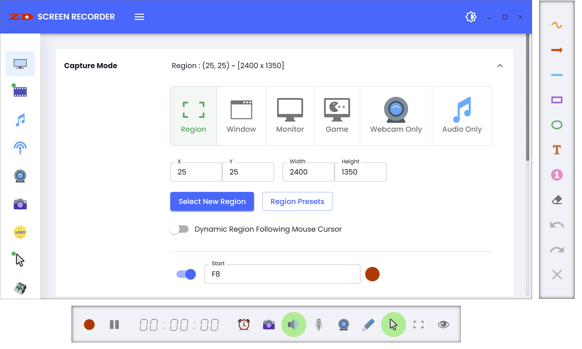Click the red record circle beside Start hotkey

[372, 274]
